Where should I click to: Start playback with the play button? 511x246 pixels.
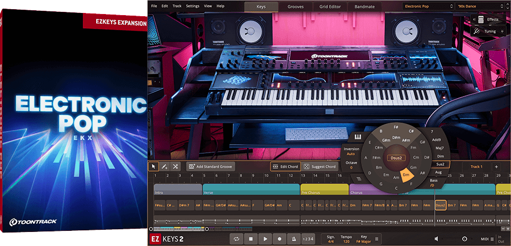pyautogui.click(x=265, y=239)
